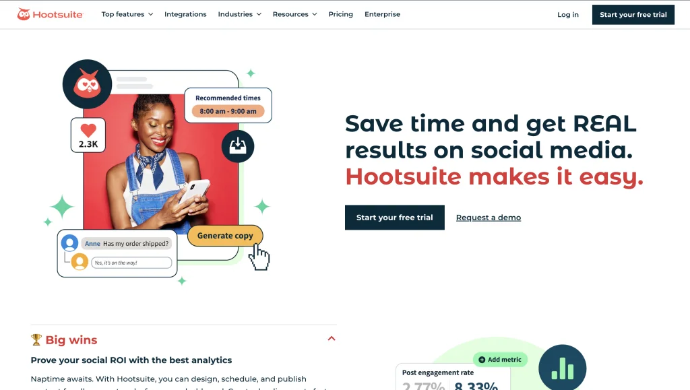The height and width of the screenshot is (390, 690).
Task: Click the orange reply avatar icon
Action: pyautogui.click(x=80, y=262)
